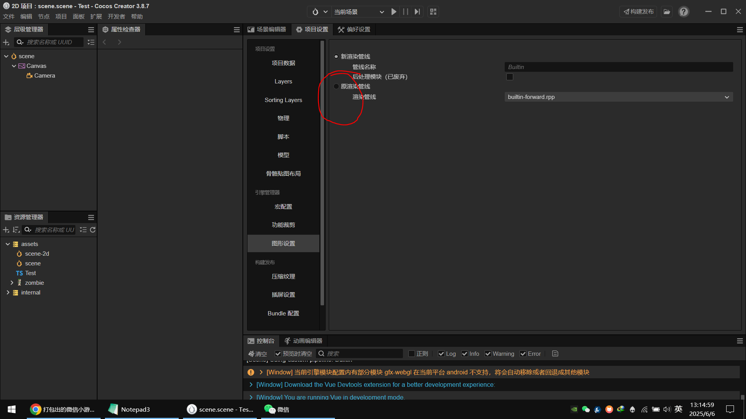
Task: Refresh the assets panel
Action: (x=93, y=230)
